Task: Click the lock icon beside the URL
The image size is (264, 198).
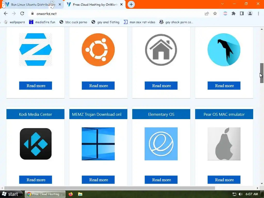Action: 32,13
